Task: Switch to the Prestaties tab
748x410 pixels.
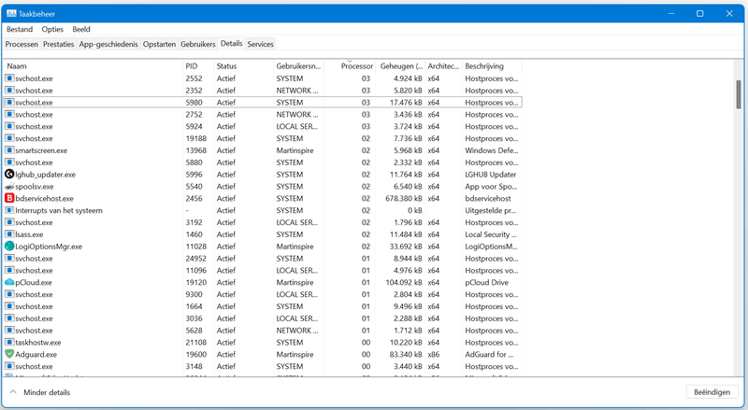Action: click(x=58, y=44)
